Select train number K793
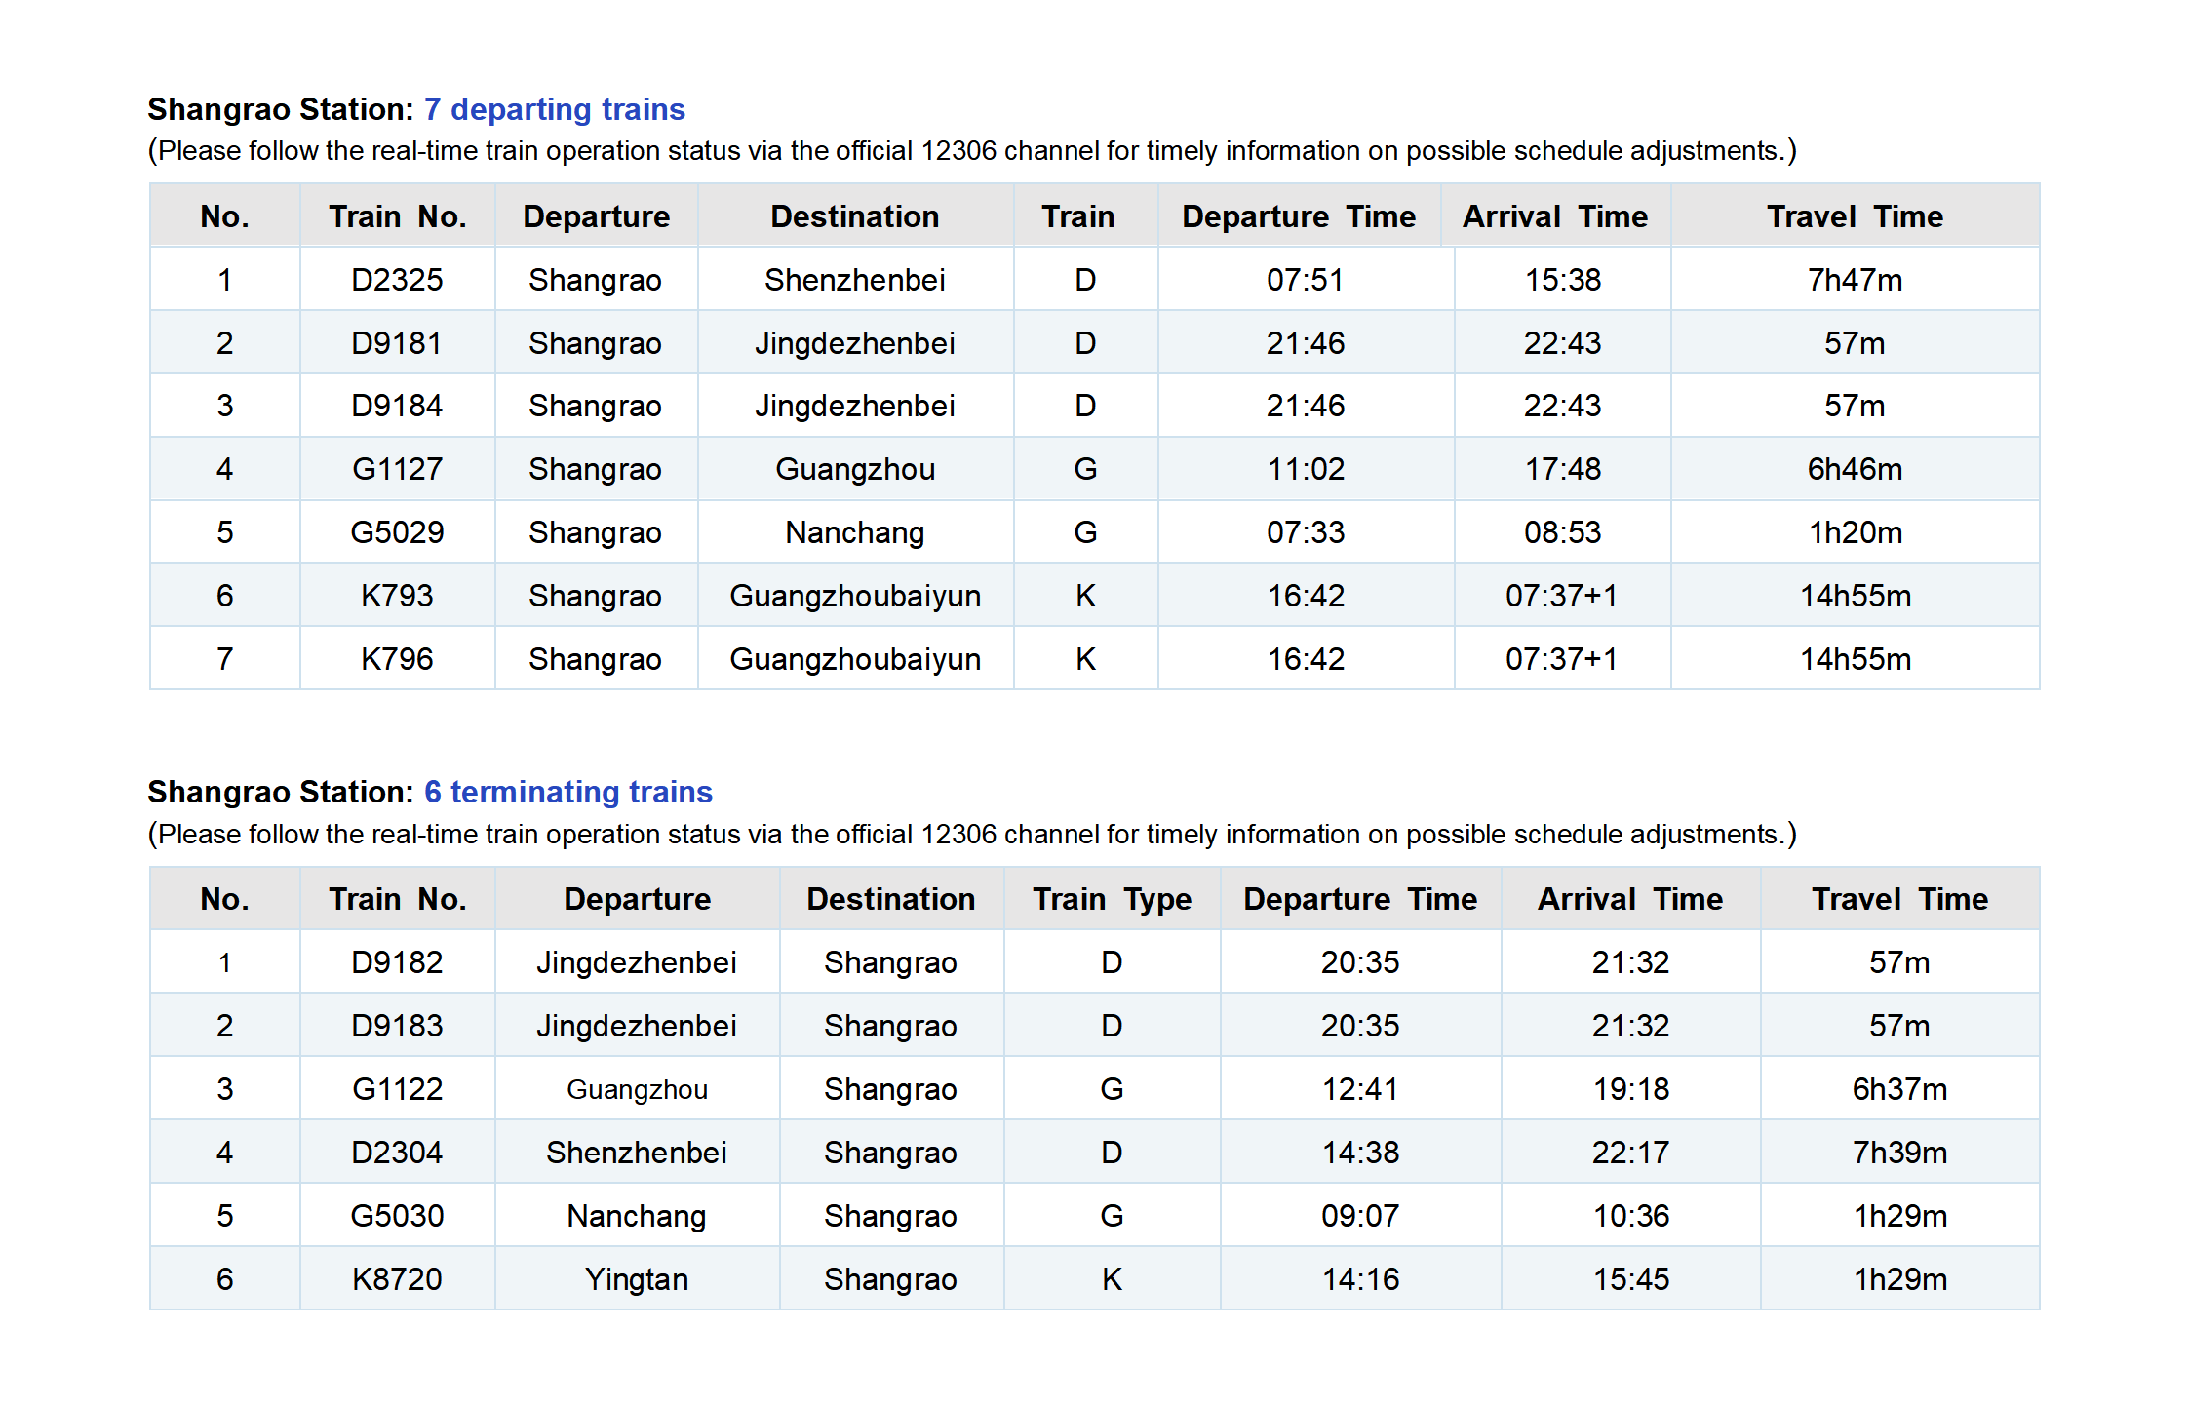The image size is (2189, 1408). point(397,596)
